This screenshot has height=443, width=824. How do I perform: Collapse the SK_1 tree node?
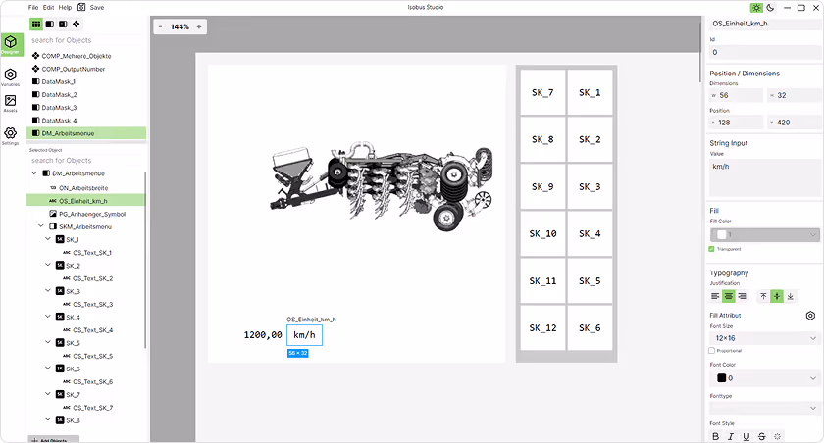click(x=48, y=239)
